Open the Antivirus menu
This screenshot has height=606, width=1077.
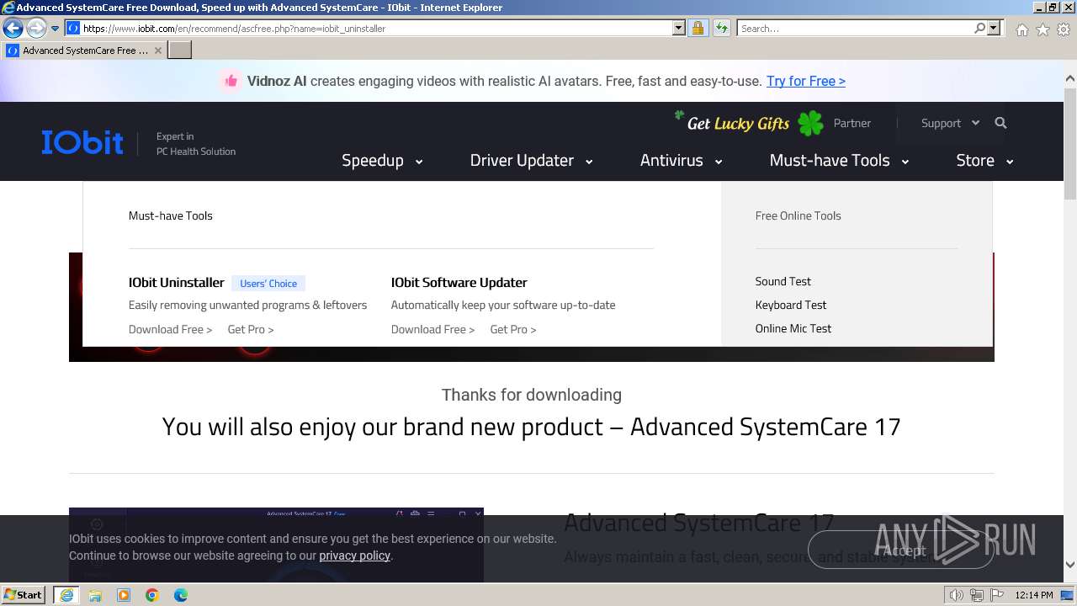pyautogui.click(x=681, y=160)
